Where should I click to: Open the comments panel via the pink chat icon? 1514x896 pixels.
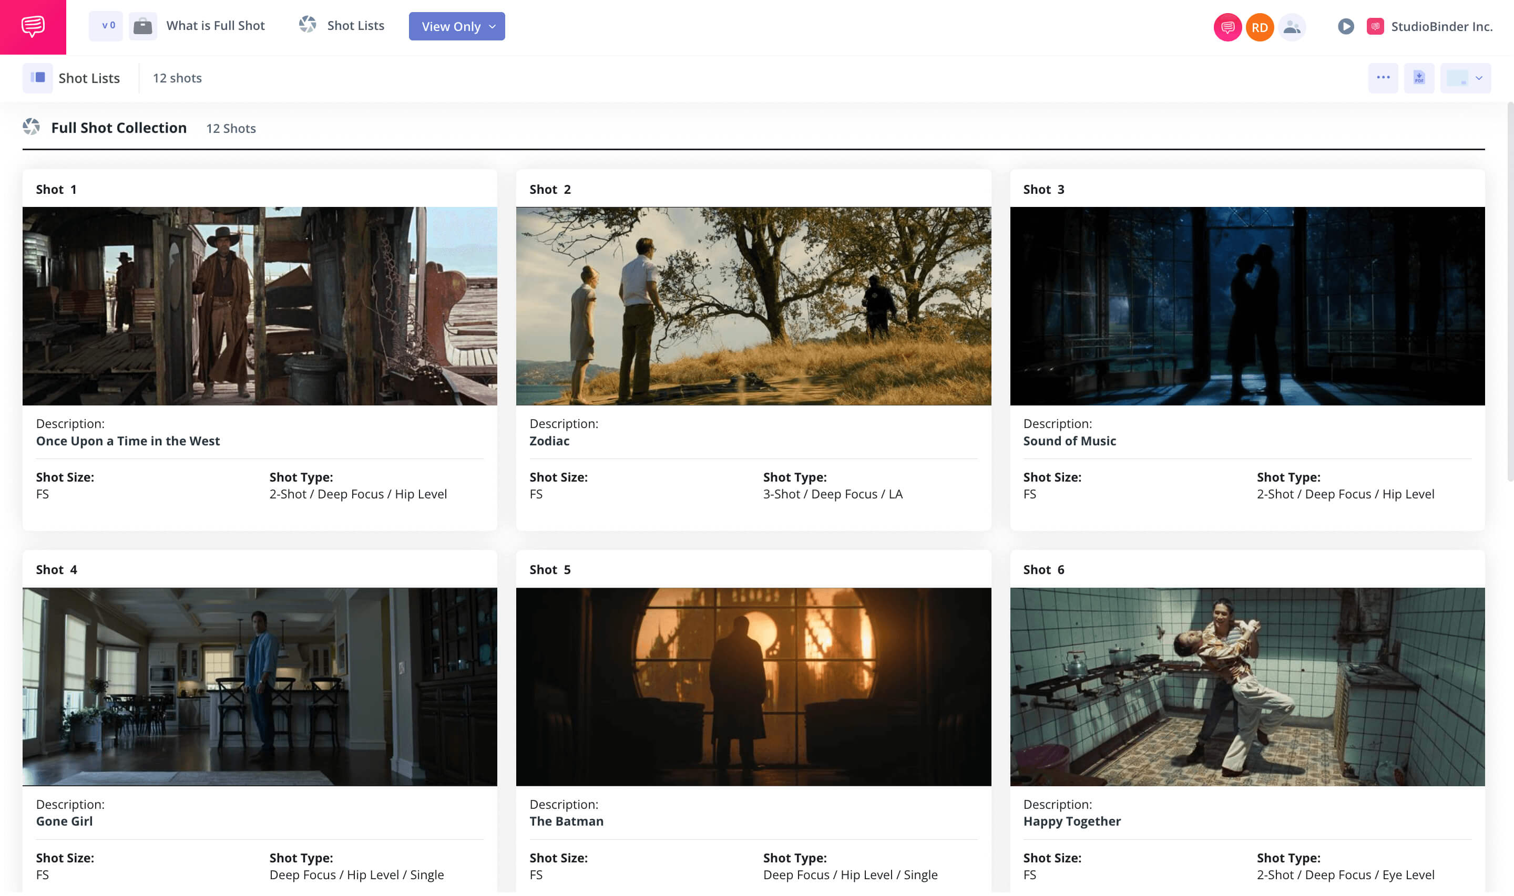(x=1226, y=27)
